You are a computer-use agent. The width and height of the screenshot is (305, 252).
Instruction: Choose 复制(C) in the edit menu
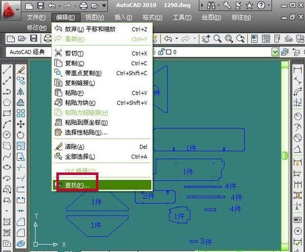(102, 63)
